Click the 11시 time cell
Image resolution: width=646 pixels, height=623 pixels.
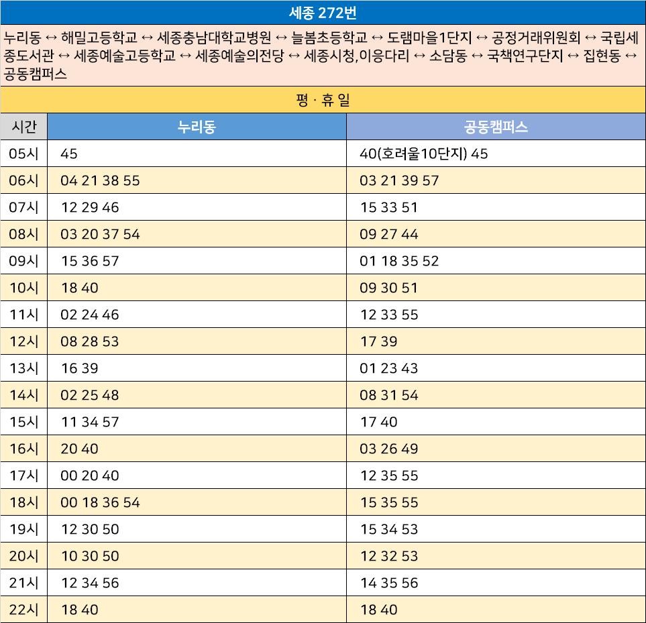coord(24,315)
